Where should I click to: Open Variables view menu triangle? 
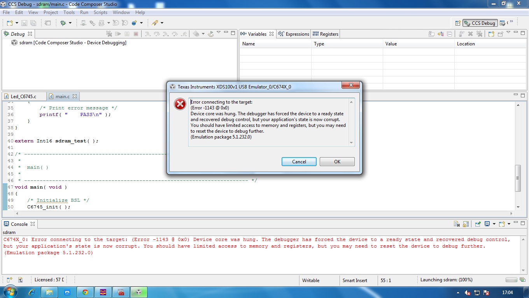(508, 32)
